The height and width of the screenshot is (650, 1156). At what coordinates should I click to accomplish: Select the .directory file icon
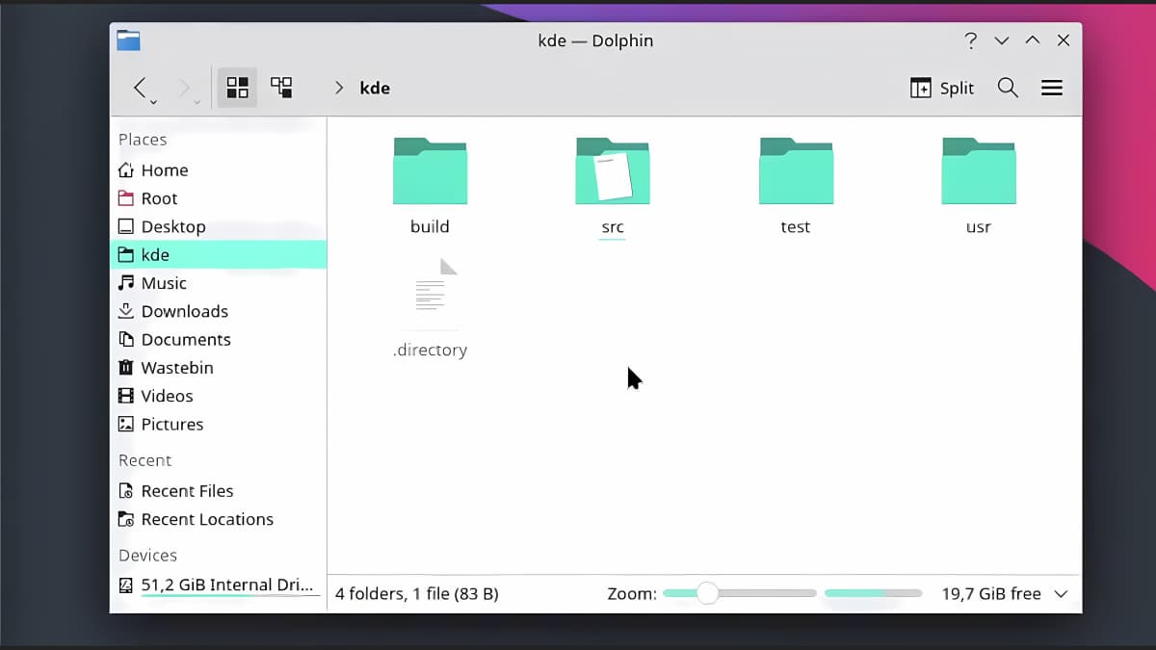tap(431, 293)
